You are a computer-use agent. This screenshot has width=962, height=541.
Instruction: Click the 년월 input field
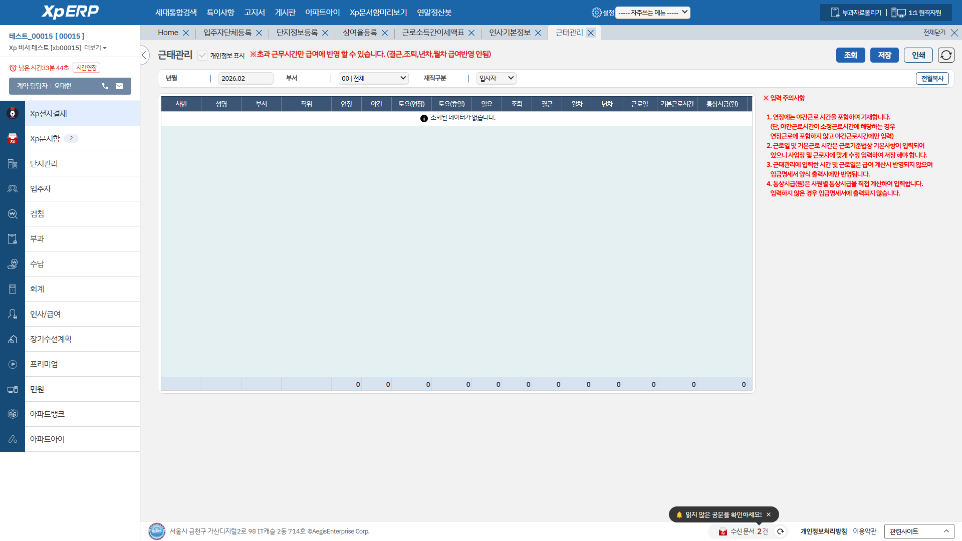[246, 78]
